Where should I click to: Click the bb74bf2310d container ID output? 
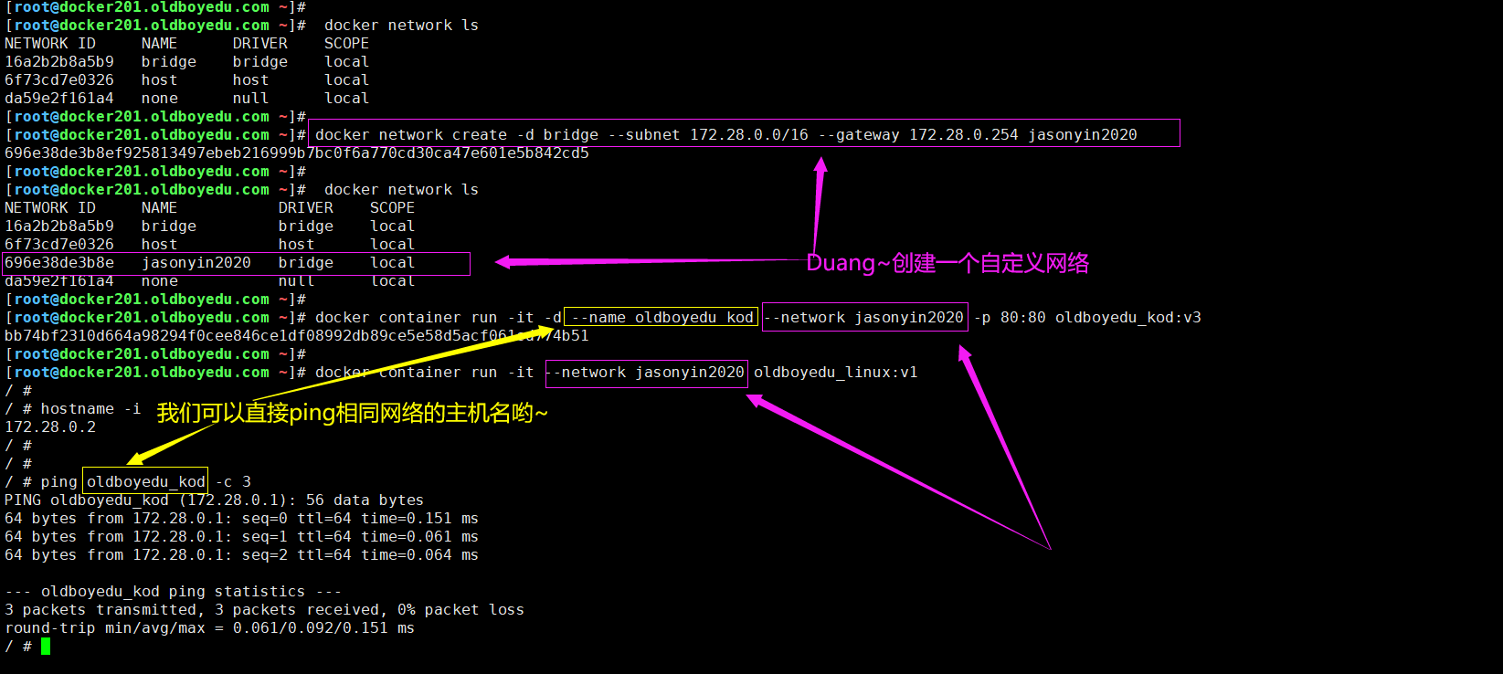click(296, 335)
